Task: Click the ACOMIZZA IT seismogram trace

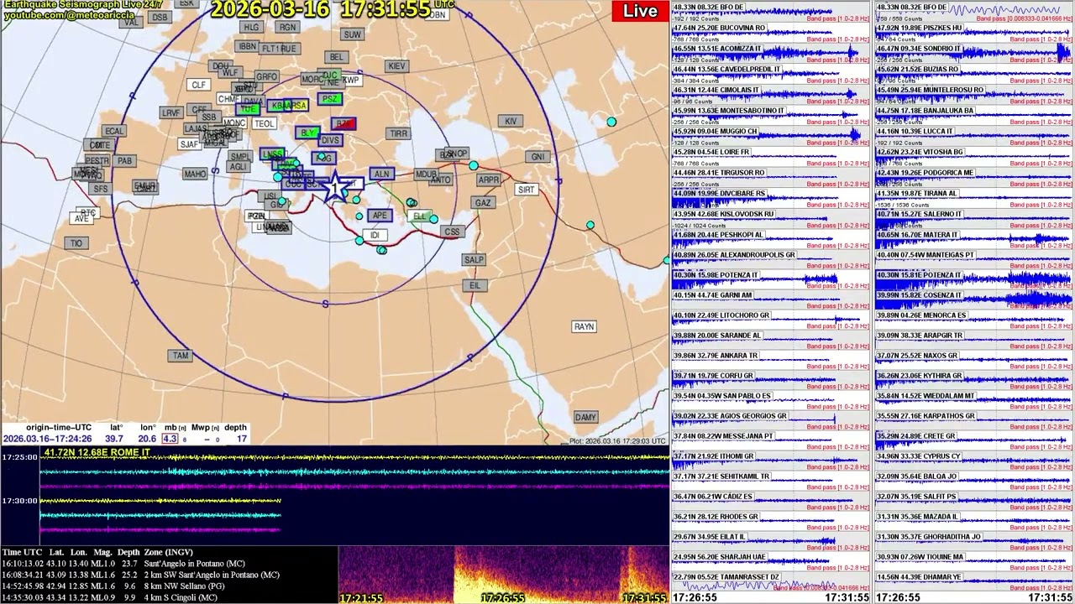Action: [770, 54]
